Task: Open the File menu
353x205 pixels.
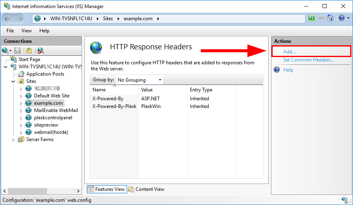Action: click(10, 31)
